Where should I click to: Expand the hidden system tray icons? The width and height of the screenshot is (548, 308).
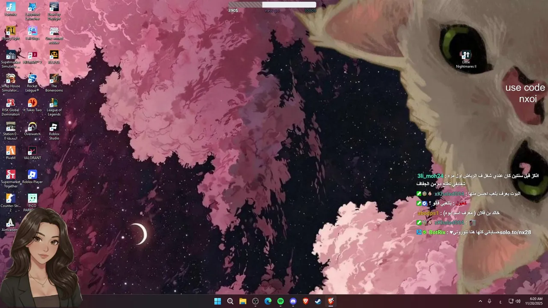point(480,301)
